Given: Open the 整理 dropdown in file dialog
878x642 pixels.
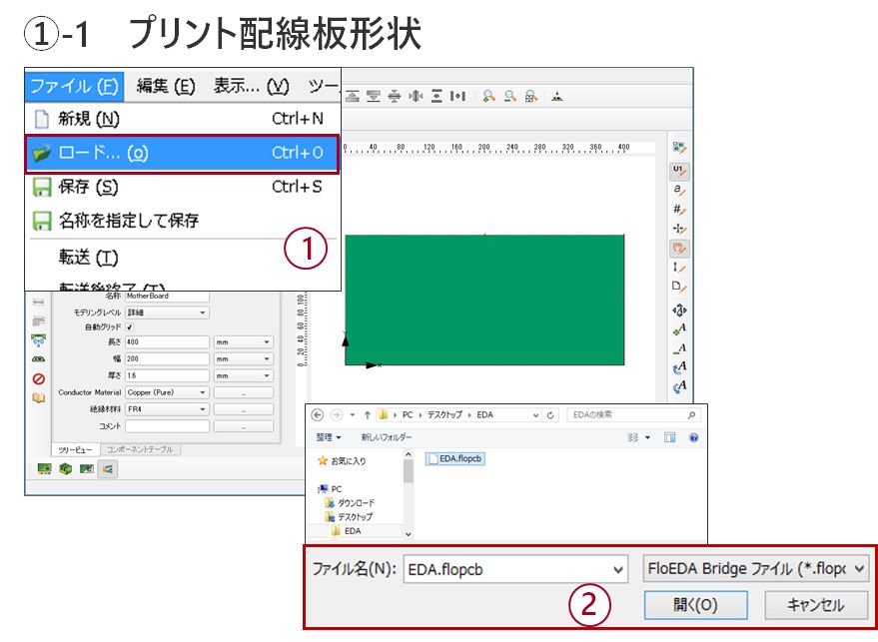Looking at the screenshot, I should coord(329,437).
